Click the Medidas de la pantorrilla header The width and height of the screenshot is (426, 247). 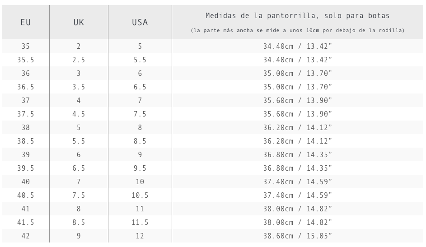[x=298, y=16]
